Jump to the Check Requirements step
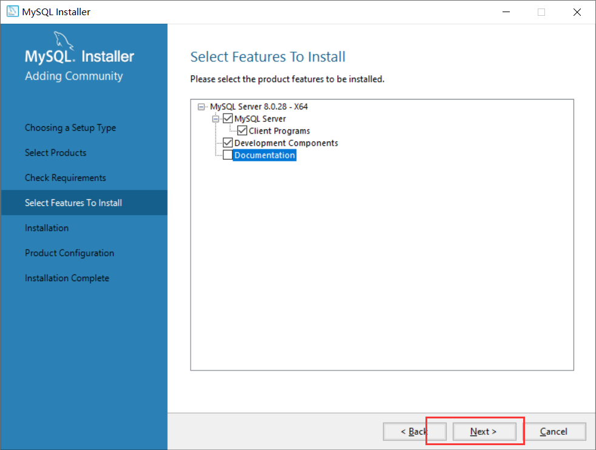The image size is (596, 450). [66, 178]
